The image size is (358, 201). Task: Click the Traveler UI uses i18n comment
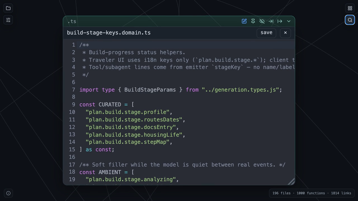pos(189,60)
